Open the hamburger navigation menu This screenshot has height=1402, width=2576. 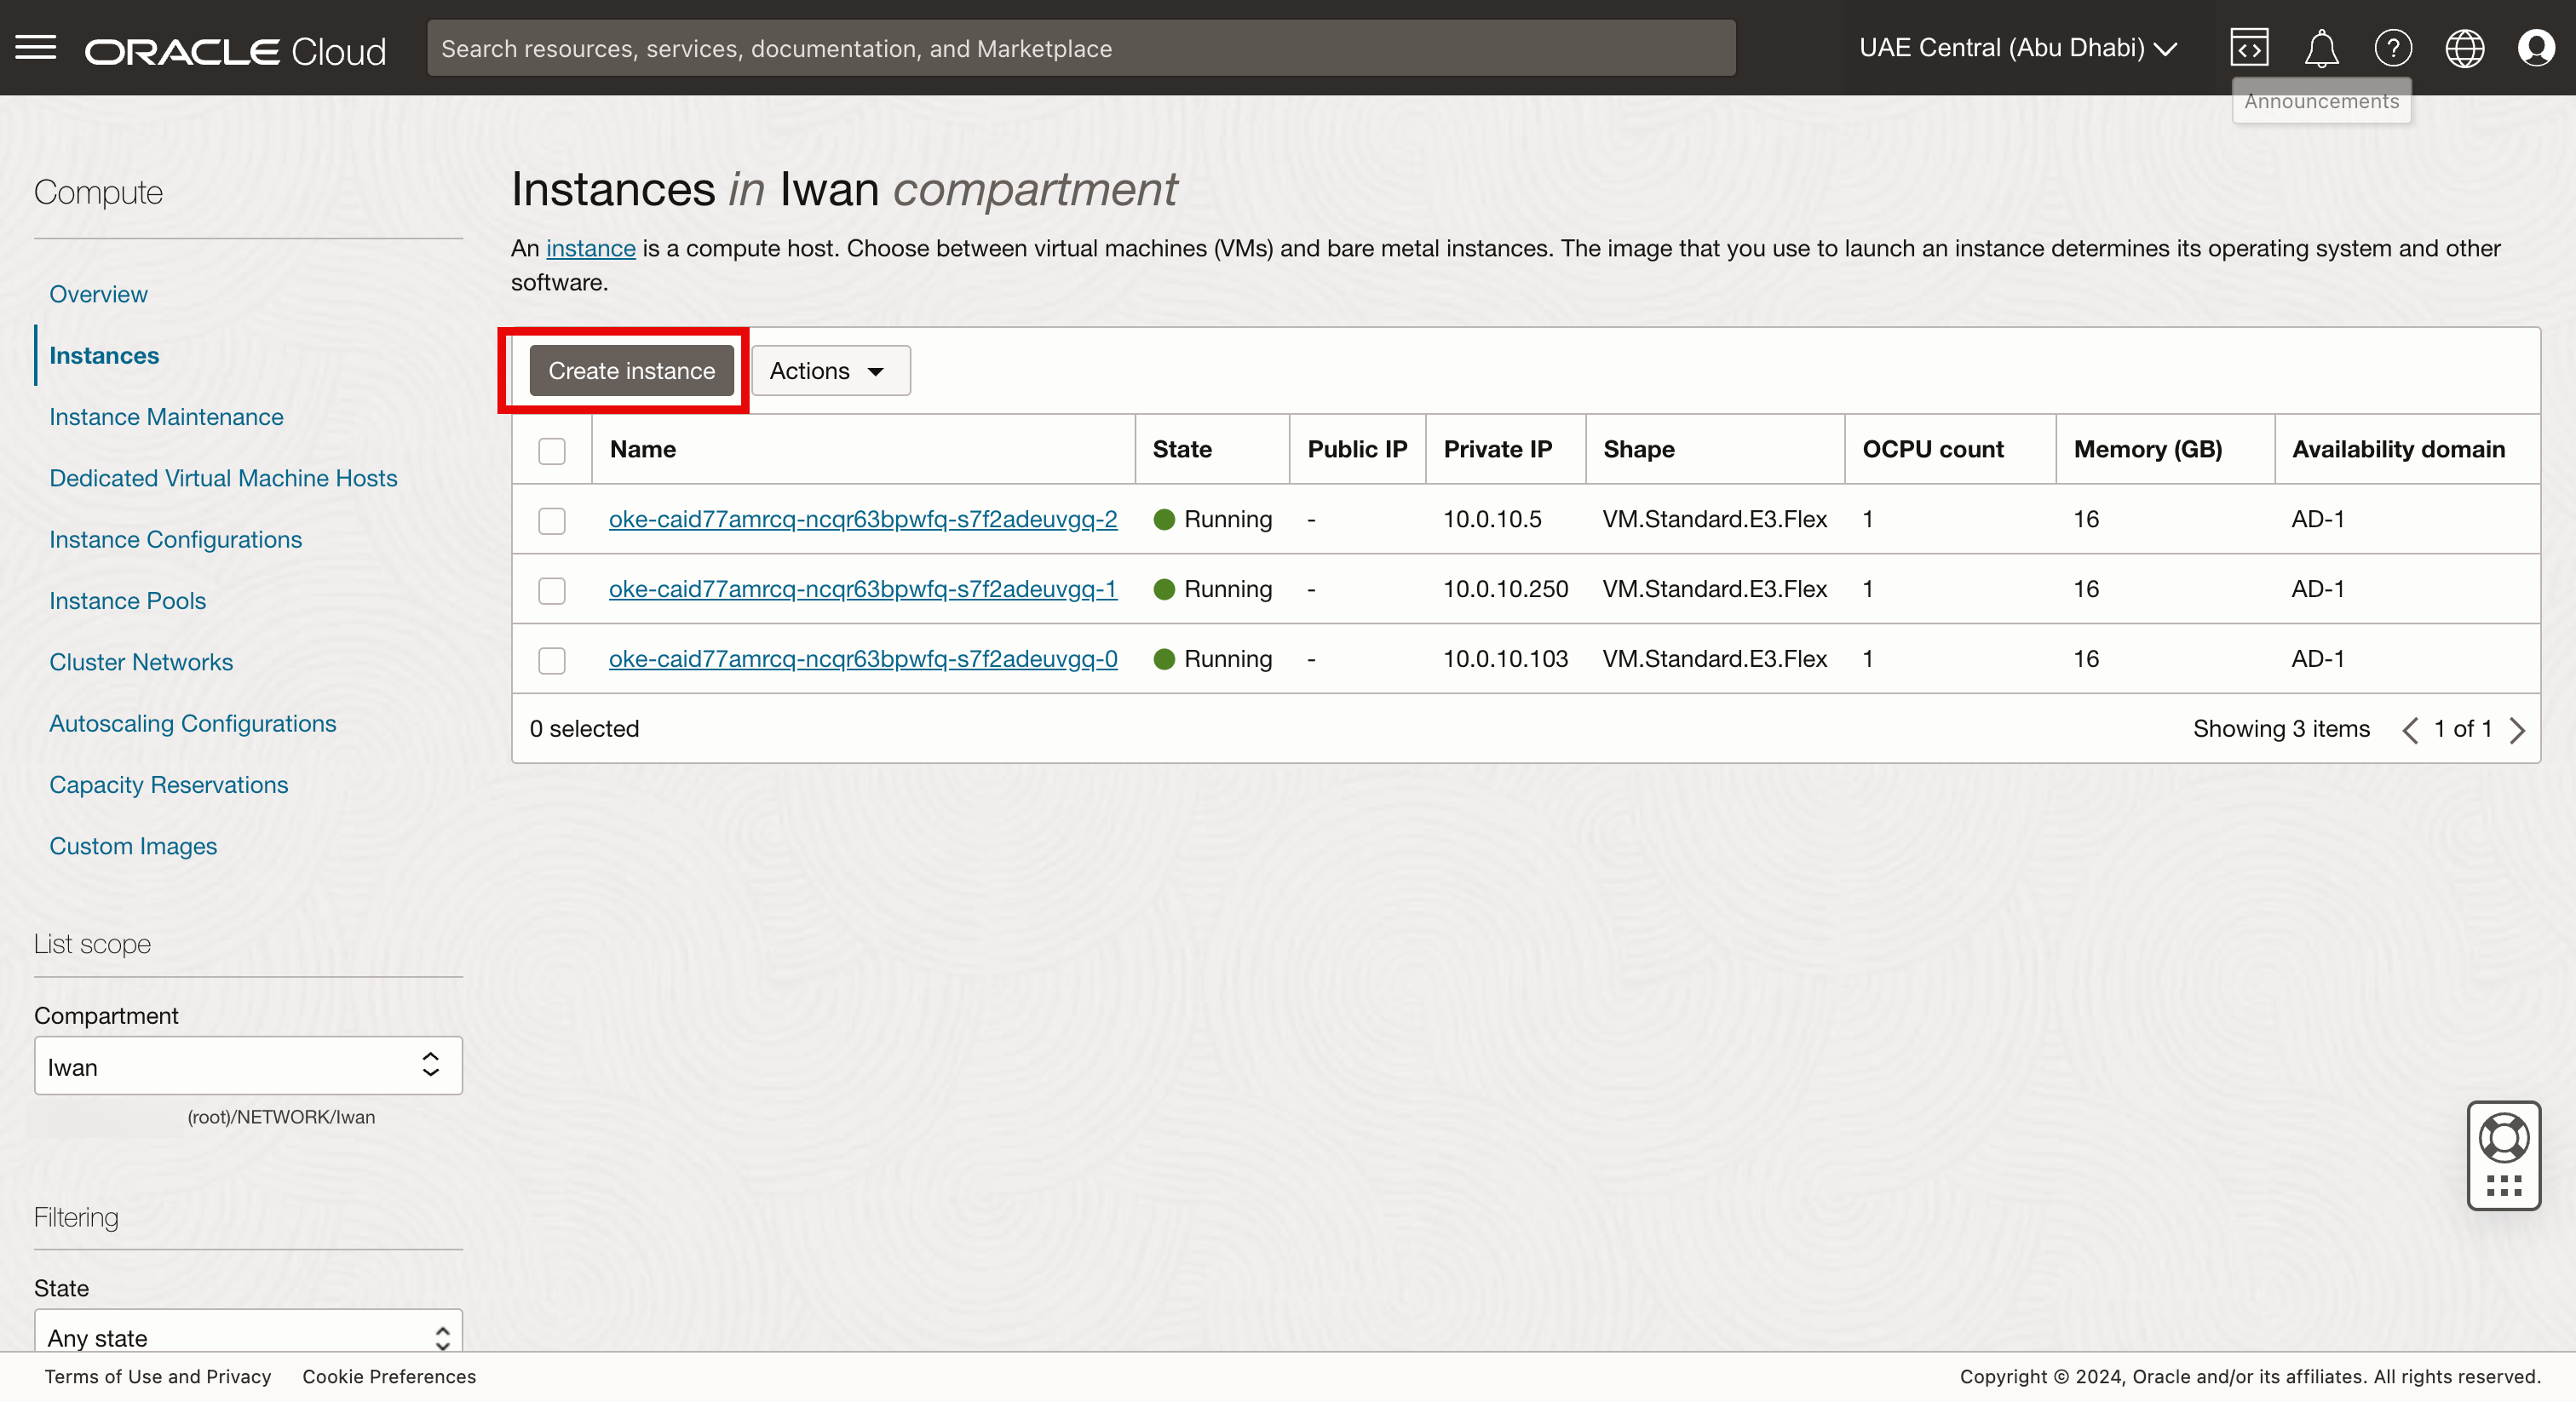(36, 47)
